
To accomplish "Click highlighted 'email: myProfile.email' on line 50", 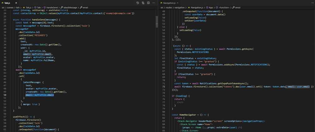I will (40, 95).
